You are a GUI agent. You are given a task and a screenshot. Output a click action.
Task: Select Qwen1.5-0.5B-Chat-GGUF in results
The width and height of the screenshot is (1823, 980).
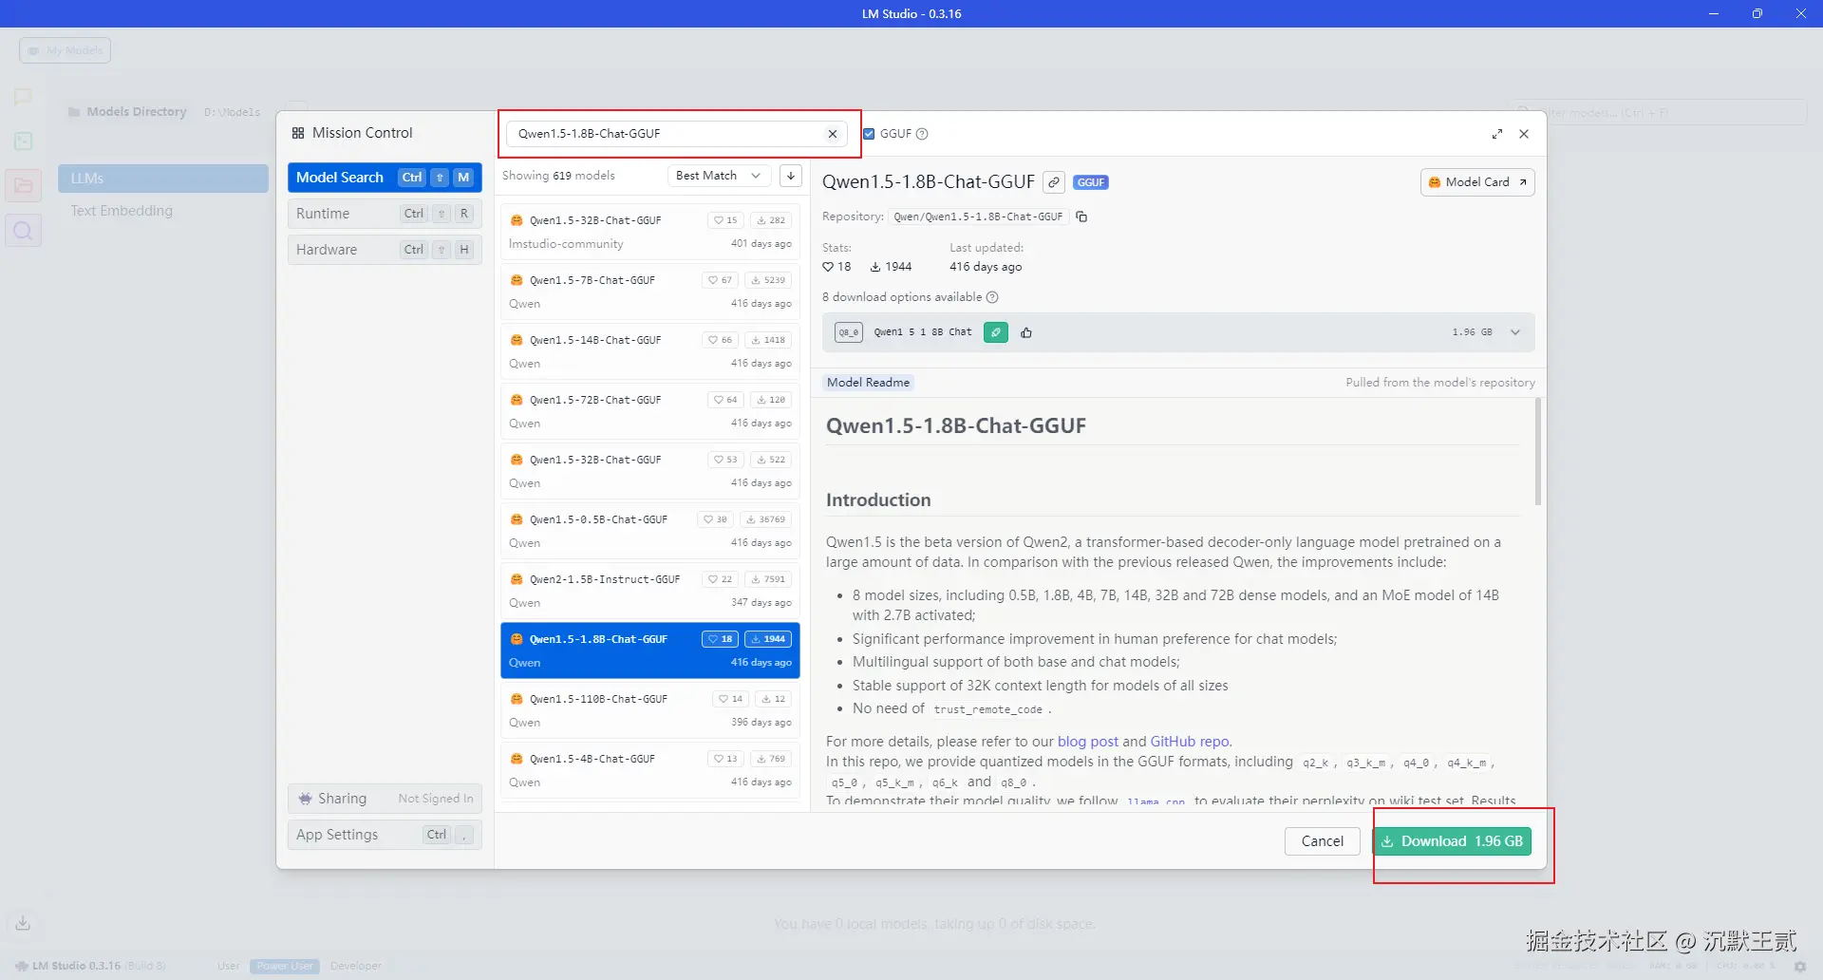pyautogui.click(x=650, y=531)
